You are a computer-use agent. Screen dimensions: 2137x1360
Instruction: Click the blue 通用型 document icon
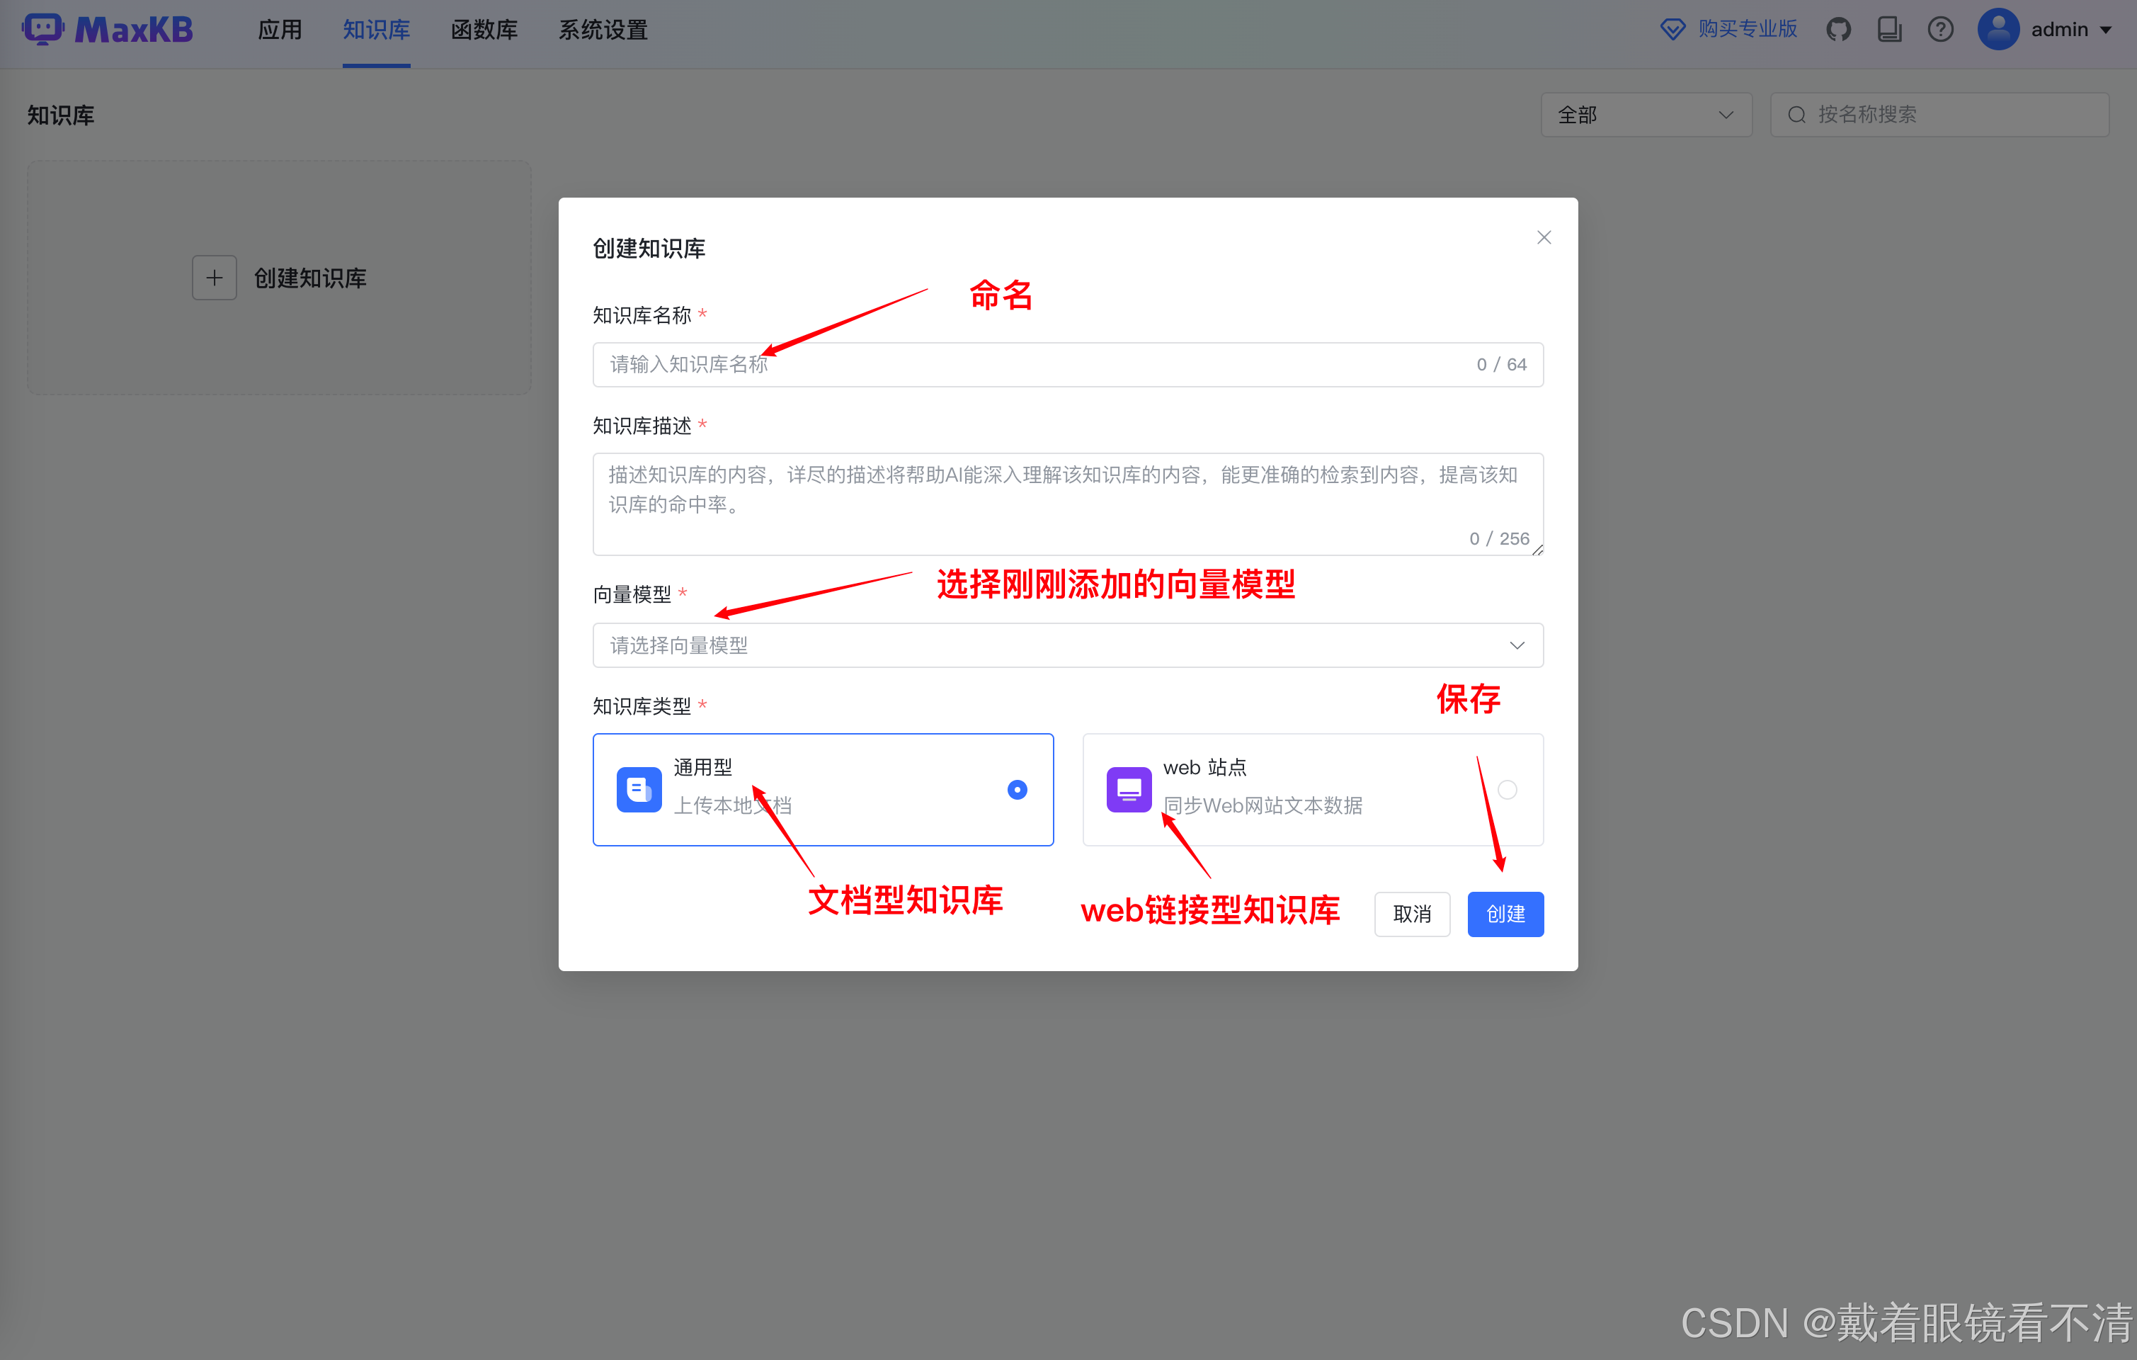point(638,789)
